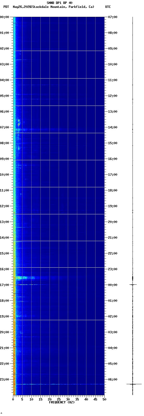The width and height of the screenshot is (144, 416).
Task: Click the PDT axis label 03:00
Action: point(4,64)
